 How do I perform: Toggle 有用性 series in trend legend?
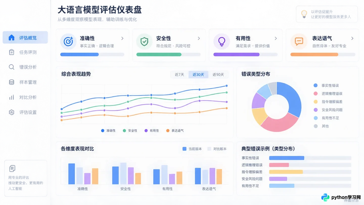click(152, 131)
